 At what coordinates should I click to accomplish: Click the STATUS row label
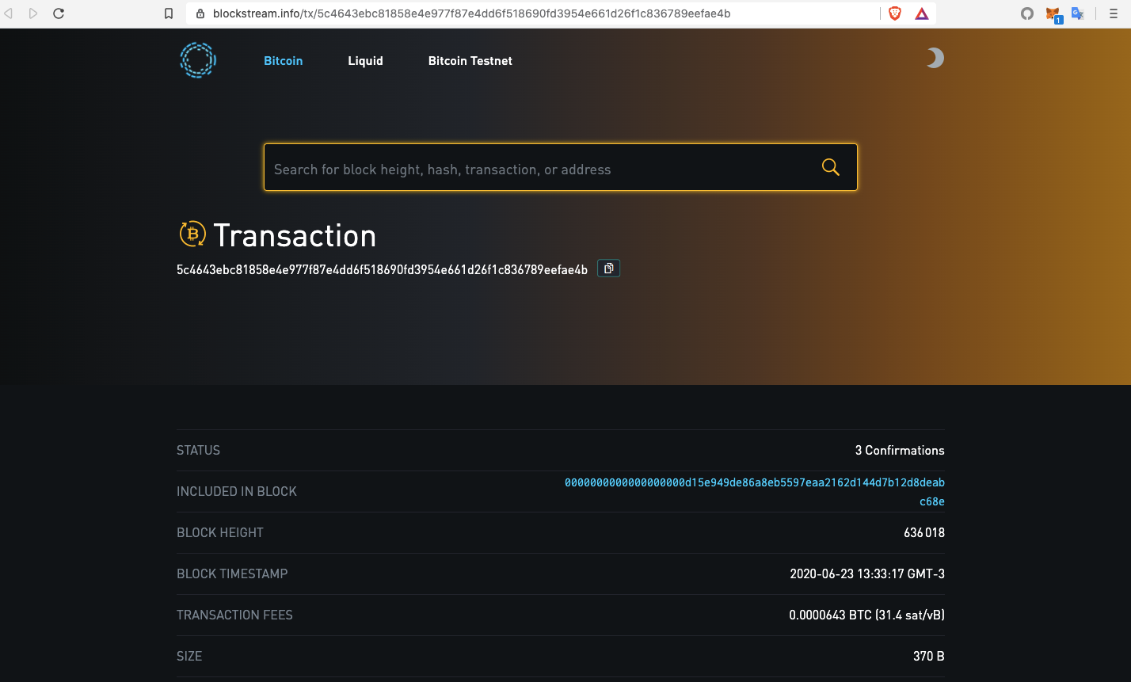(x=198, y=450)
